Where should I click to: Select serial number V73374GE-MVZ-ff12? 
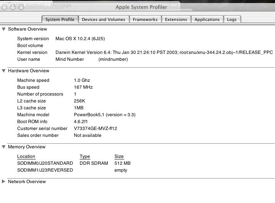pyautogui.click(x=95, y=128)
